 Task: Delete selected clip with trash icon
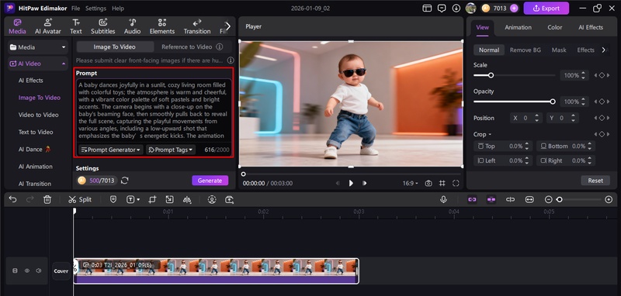click(47, 200)
